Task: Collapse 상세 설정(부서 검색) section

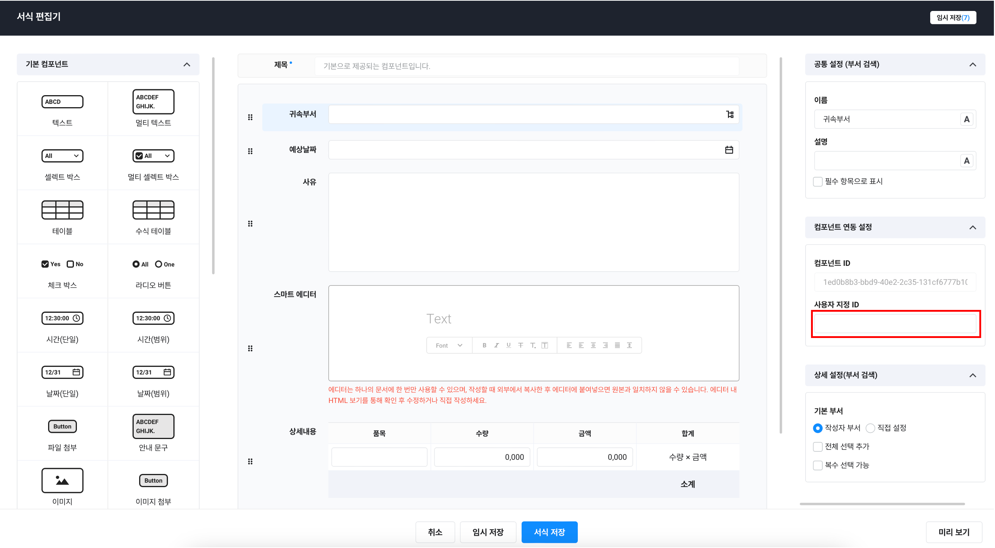Action: pyautogui.click(x=973, y=375)
